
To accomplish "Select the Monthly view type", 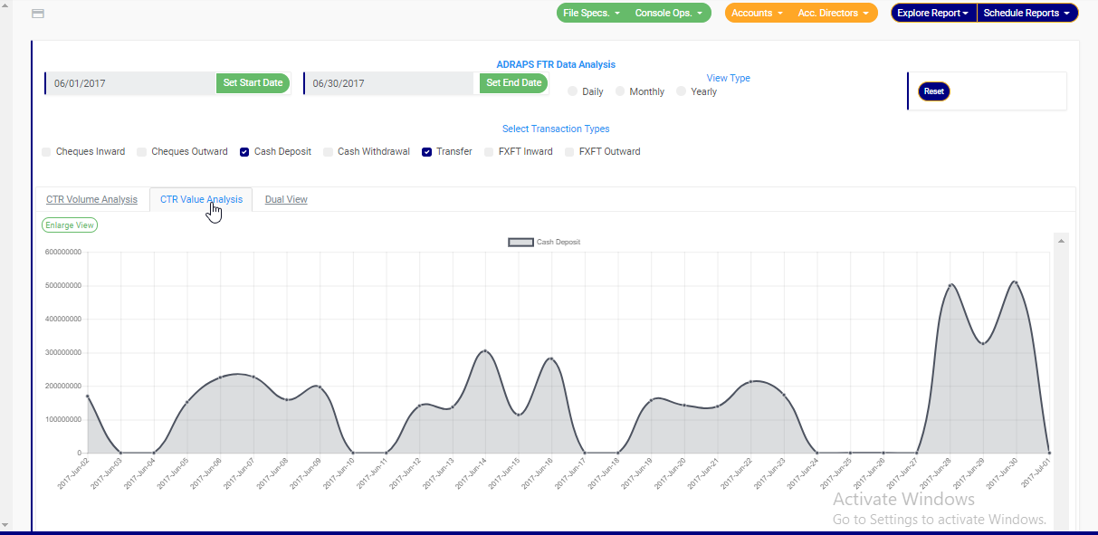I will coord(620,91).
